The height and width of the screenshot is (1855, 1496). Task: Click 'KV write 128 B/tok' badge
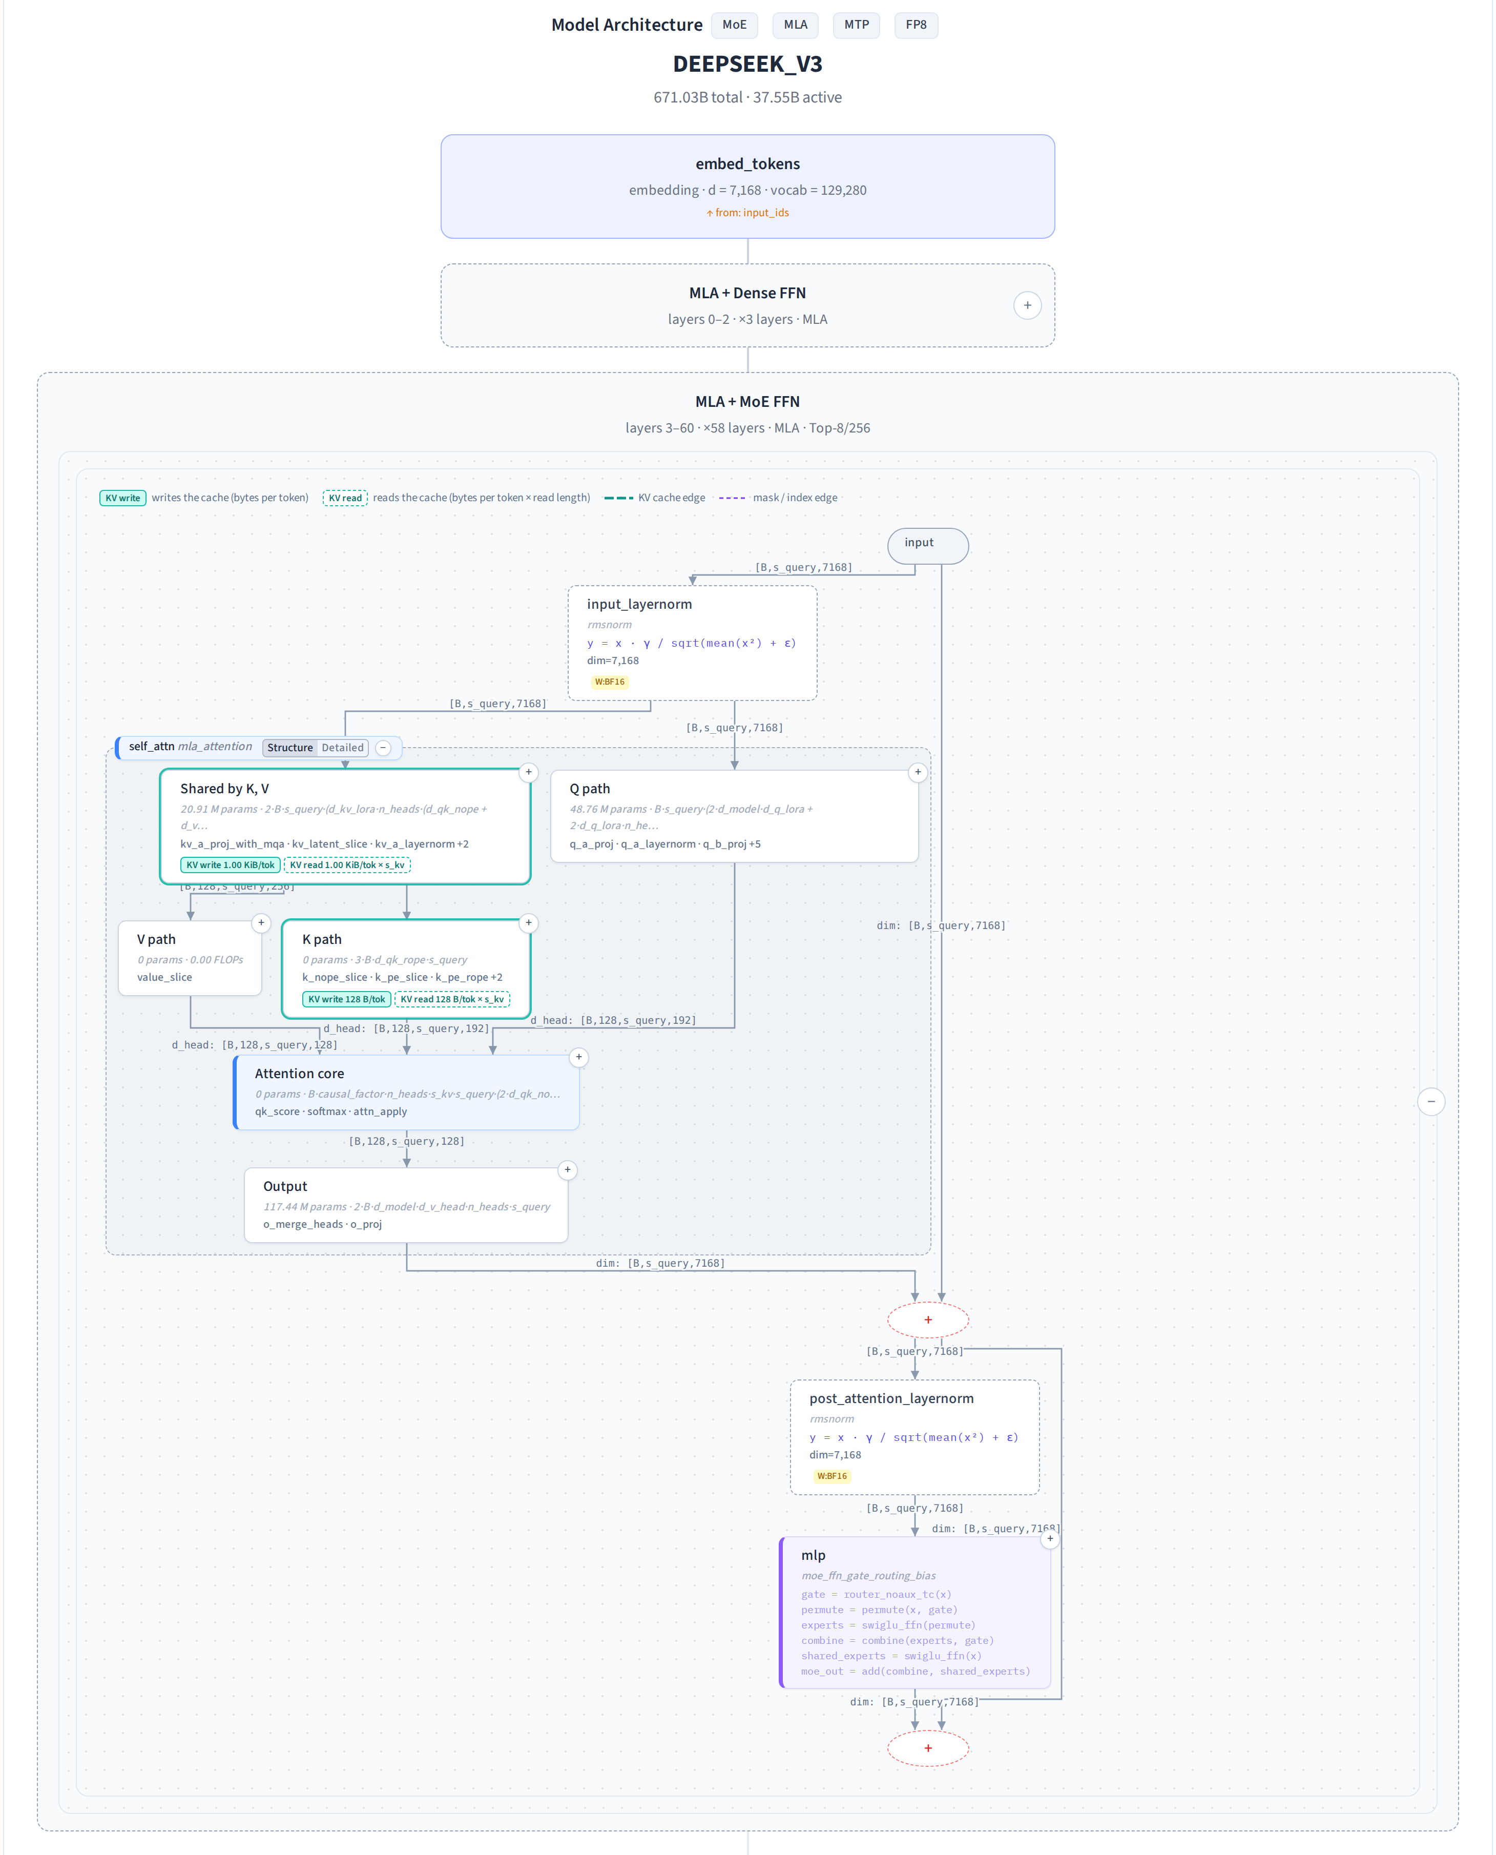pos(346,999)
